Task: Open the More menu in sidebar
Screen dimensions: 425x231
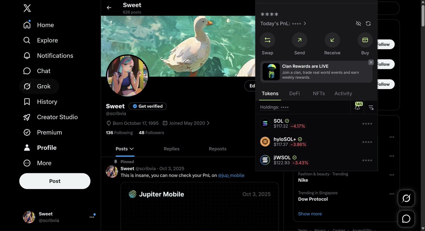Action: 37,163
